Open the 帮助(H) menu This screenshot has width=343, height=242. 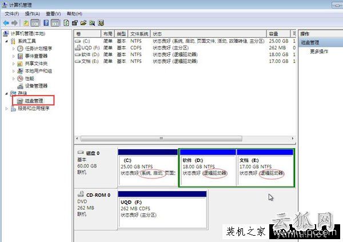point(74,14)
